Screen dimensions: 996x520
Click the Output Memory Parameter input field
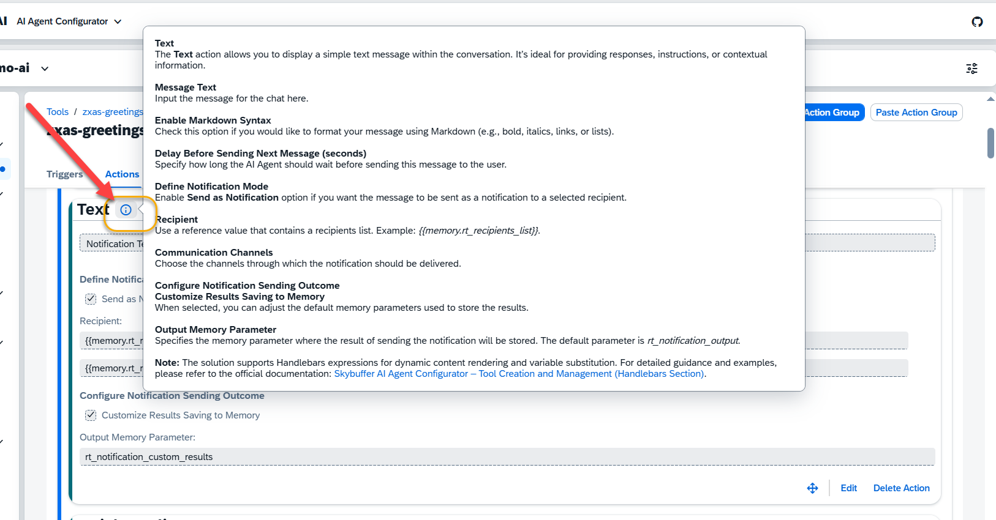[x=507, y=457]
